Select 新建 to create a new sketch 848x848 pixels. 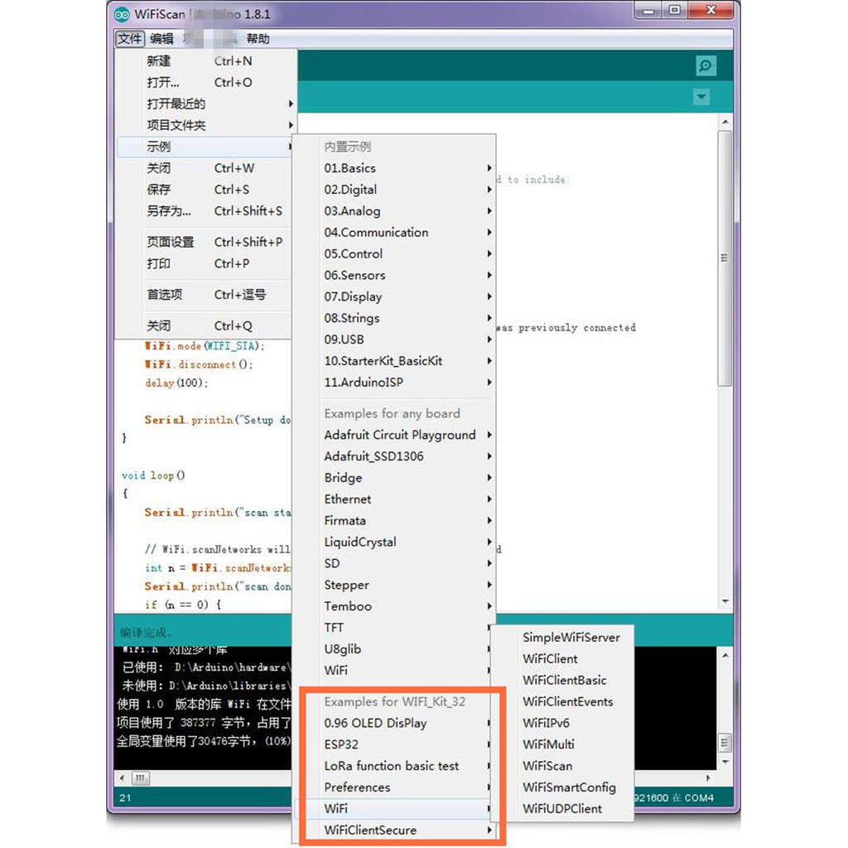pyautogui.click(x=160, y=60)
